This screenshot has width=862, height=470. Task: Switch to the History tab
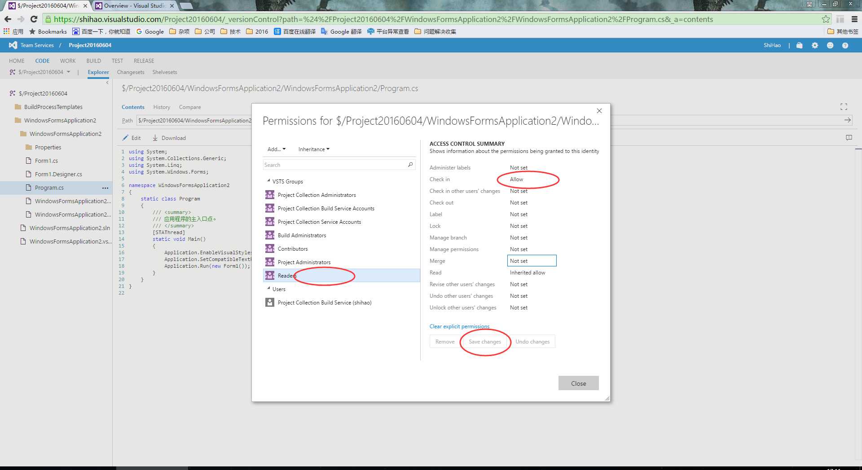point(162,107)
